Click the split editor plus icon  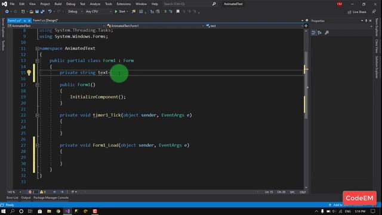pos(306,26)
